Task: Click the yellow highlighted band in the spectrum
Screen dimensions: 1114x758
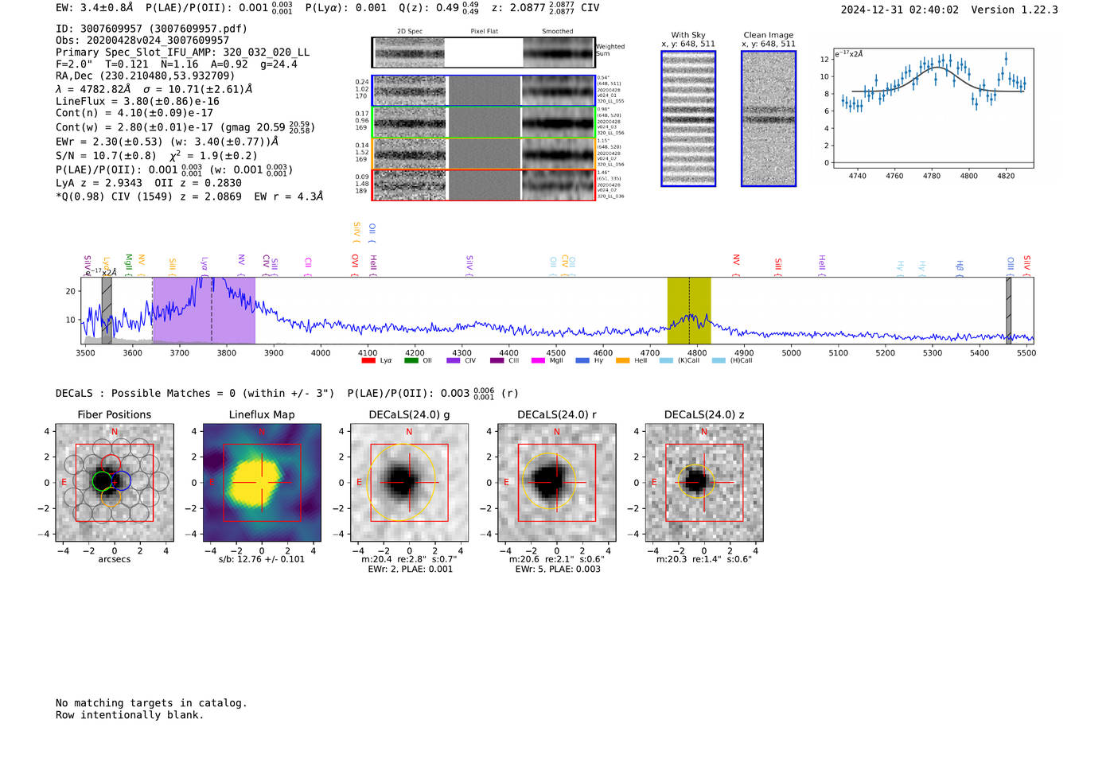Action: point(689,310)
